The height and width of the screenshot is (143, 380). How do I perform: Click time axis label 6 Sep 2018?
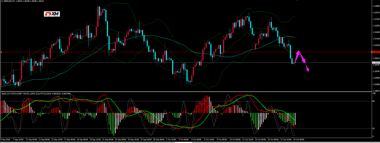5,139
